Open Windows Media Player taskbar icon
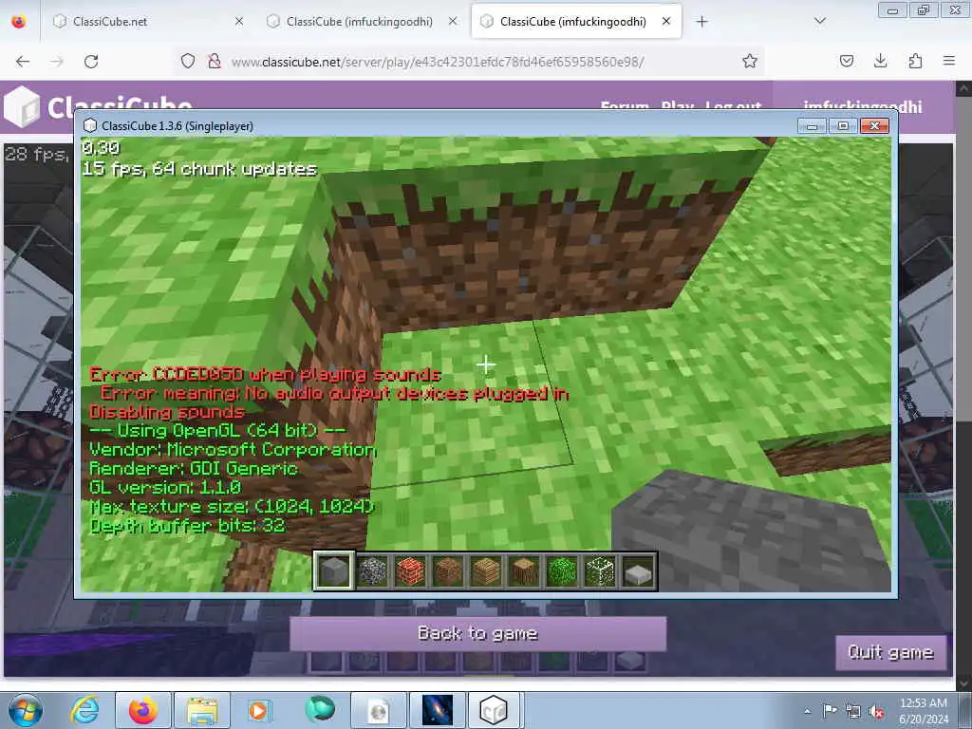This screenshot has height=729, width=972. pyautogui.click(x=260, y=710)
